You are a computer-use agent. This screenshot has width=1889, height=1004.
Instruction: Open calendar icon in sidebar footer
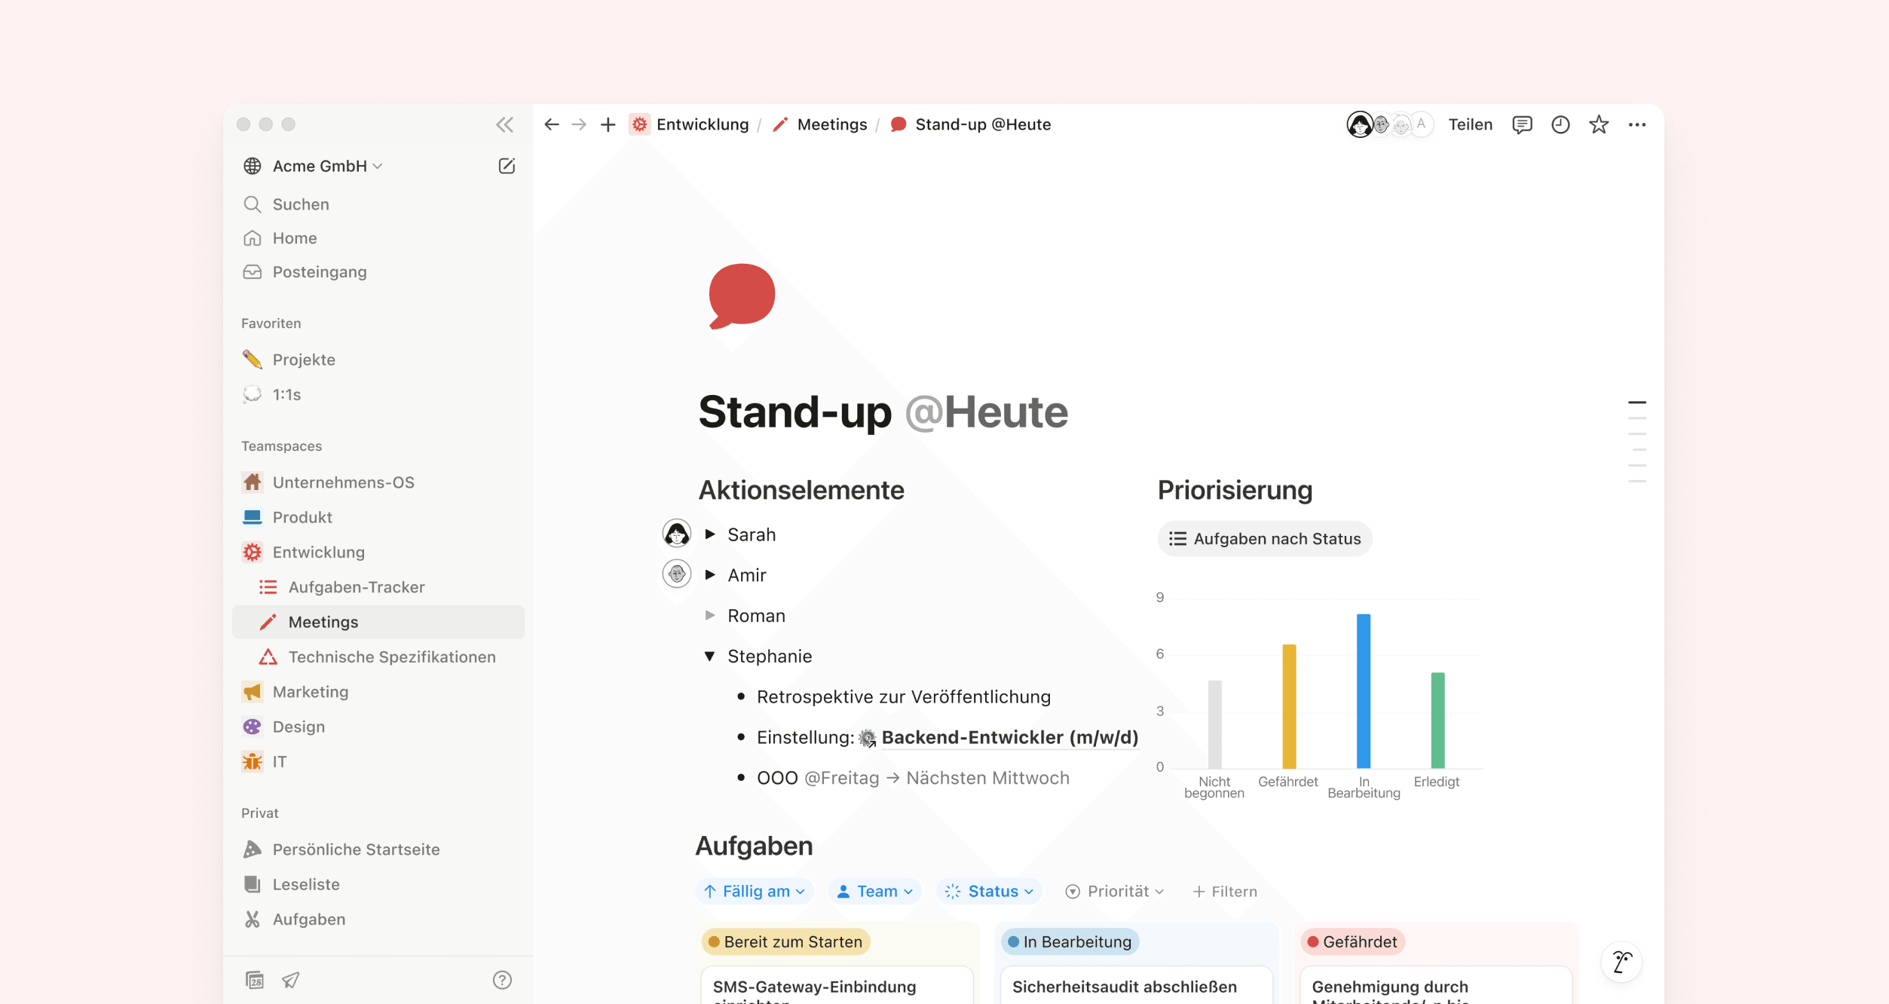[x=255, y=980]
